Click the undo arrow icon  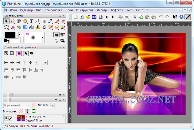pyautogui.click(x=161, y=17)
